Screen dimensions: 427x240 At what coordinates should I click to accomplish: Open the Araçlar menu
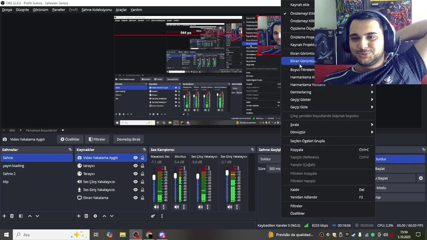[x=121, y=10]
